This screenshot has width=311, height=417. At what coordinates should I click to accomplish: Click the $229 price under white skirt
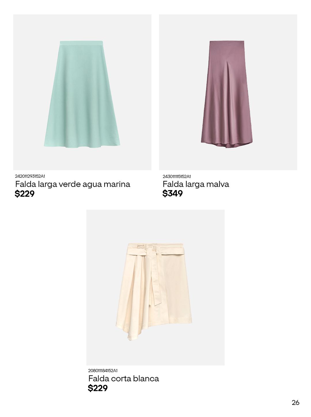click(x=98, y=388)
